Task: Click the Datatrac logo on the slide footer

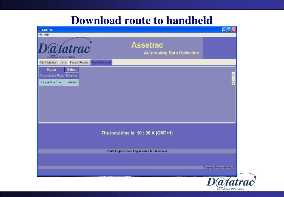Action: [x=231, y=181]
